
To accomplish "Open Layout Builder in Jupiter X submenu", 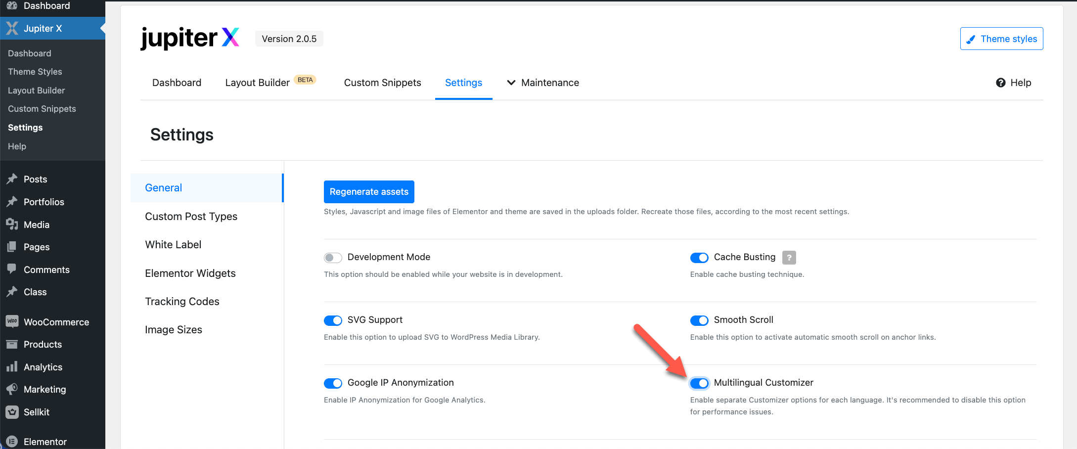I will pos(37,90).
